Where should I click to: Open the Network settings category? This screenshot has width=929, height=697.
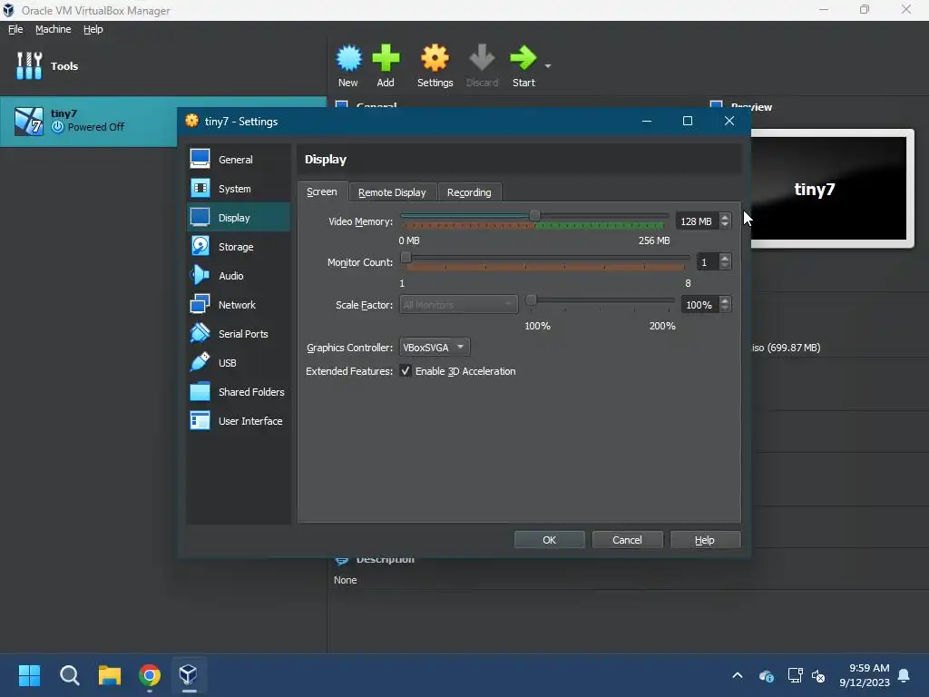click(239, 305)
